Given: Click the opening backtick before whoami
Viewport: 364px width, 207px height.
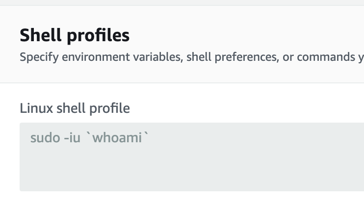Looking at the screenshot, I should (x=88, y=134).
